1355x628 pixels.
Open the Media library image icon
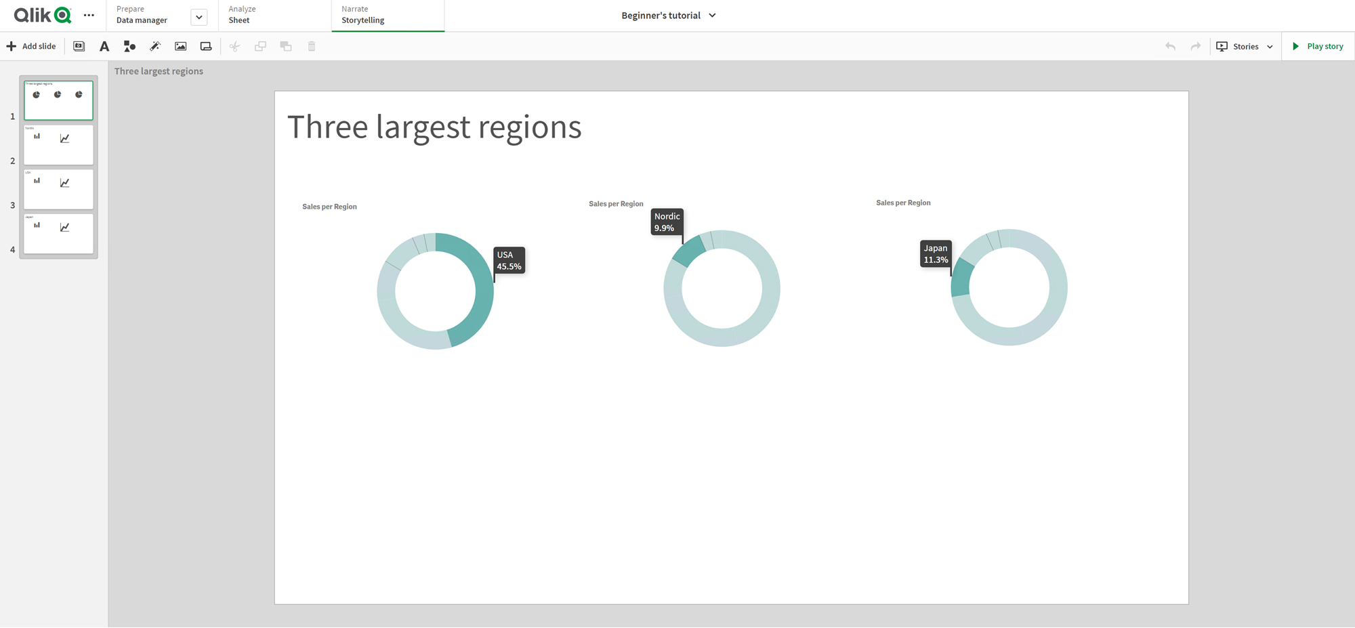tap(181, 46)
